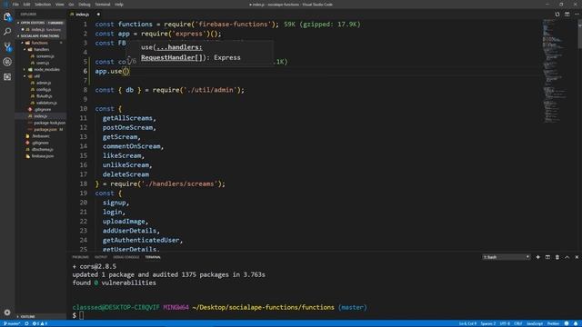The height and width of the screenshot is (327, 582).
Task: Open the terminal shell selector dropdown
Action: [x=507, y=257]
